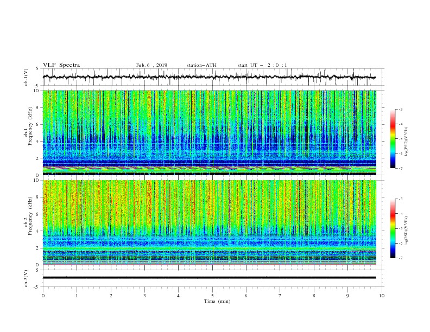Viewport: 430px width, 332px height.
Task: Click the "-5" tick label of ch.3(V) axis
Action: coord(37,287)
